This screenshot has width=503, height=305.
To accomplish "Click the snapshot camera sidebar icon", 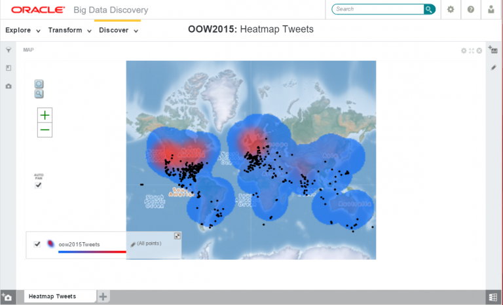I will tap(9, 86).
